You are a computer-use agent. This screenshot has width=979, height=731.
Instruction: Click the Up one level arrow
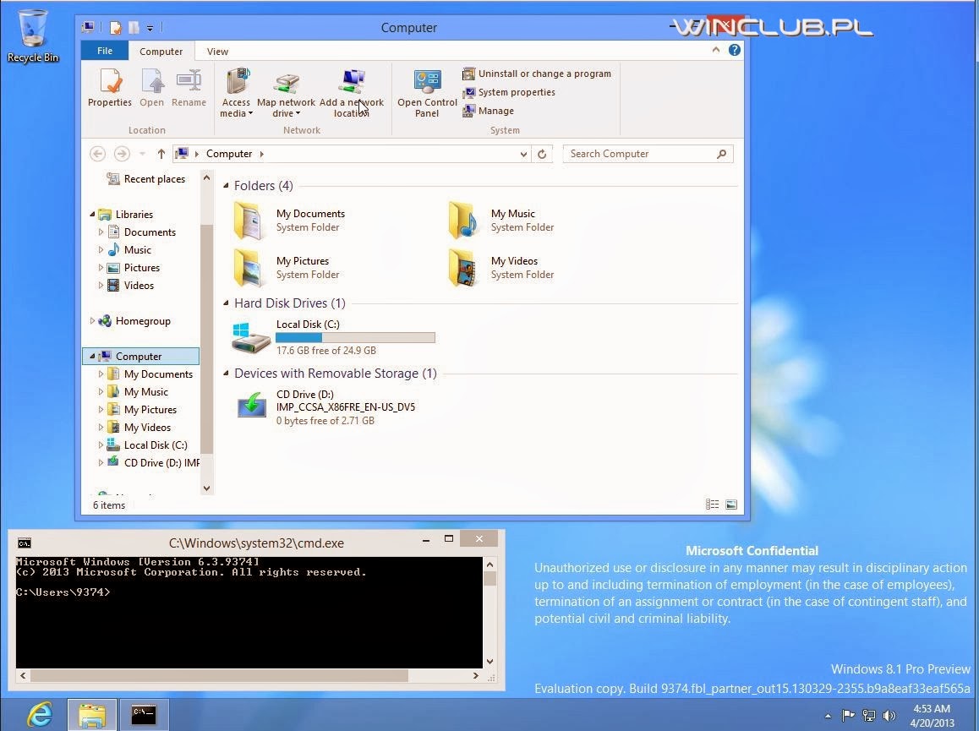coord(161,154)
